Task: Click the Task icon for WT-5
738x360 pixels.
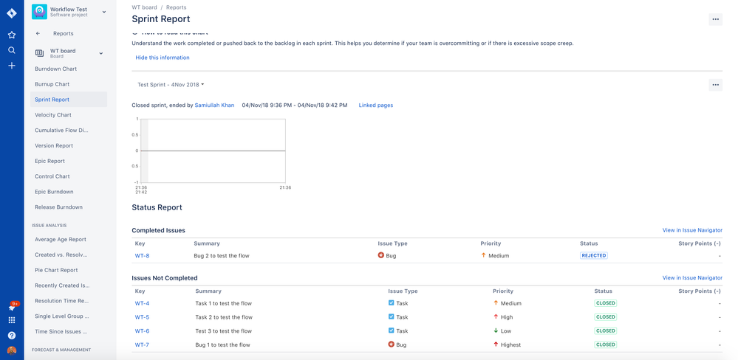Action: 391,316
